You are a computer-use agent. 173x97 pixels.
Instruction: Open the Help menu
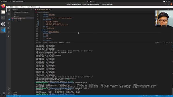[x=39, y=7]
